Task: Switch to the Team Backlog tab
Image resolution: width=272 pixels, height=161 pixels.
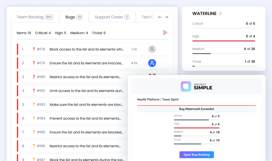Action: coord(35,17)
